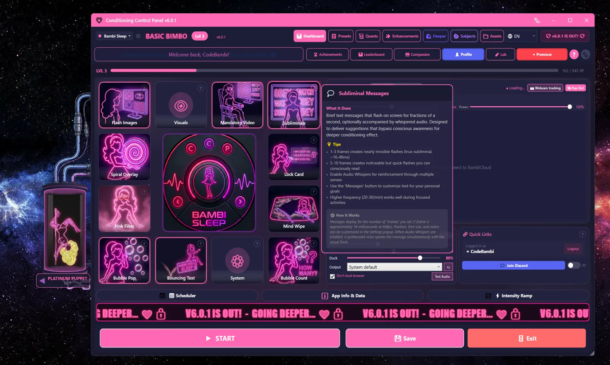Image resolution: width=610 pixels, height=365 pixels.
Task: Click the title bar link icon
Action: coord(537,20)
